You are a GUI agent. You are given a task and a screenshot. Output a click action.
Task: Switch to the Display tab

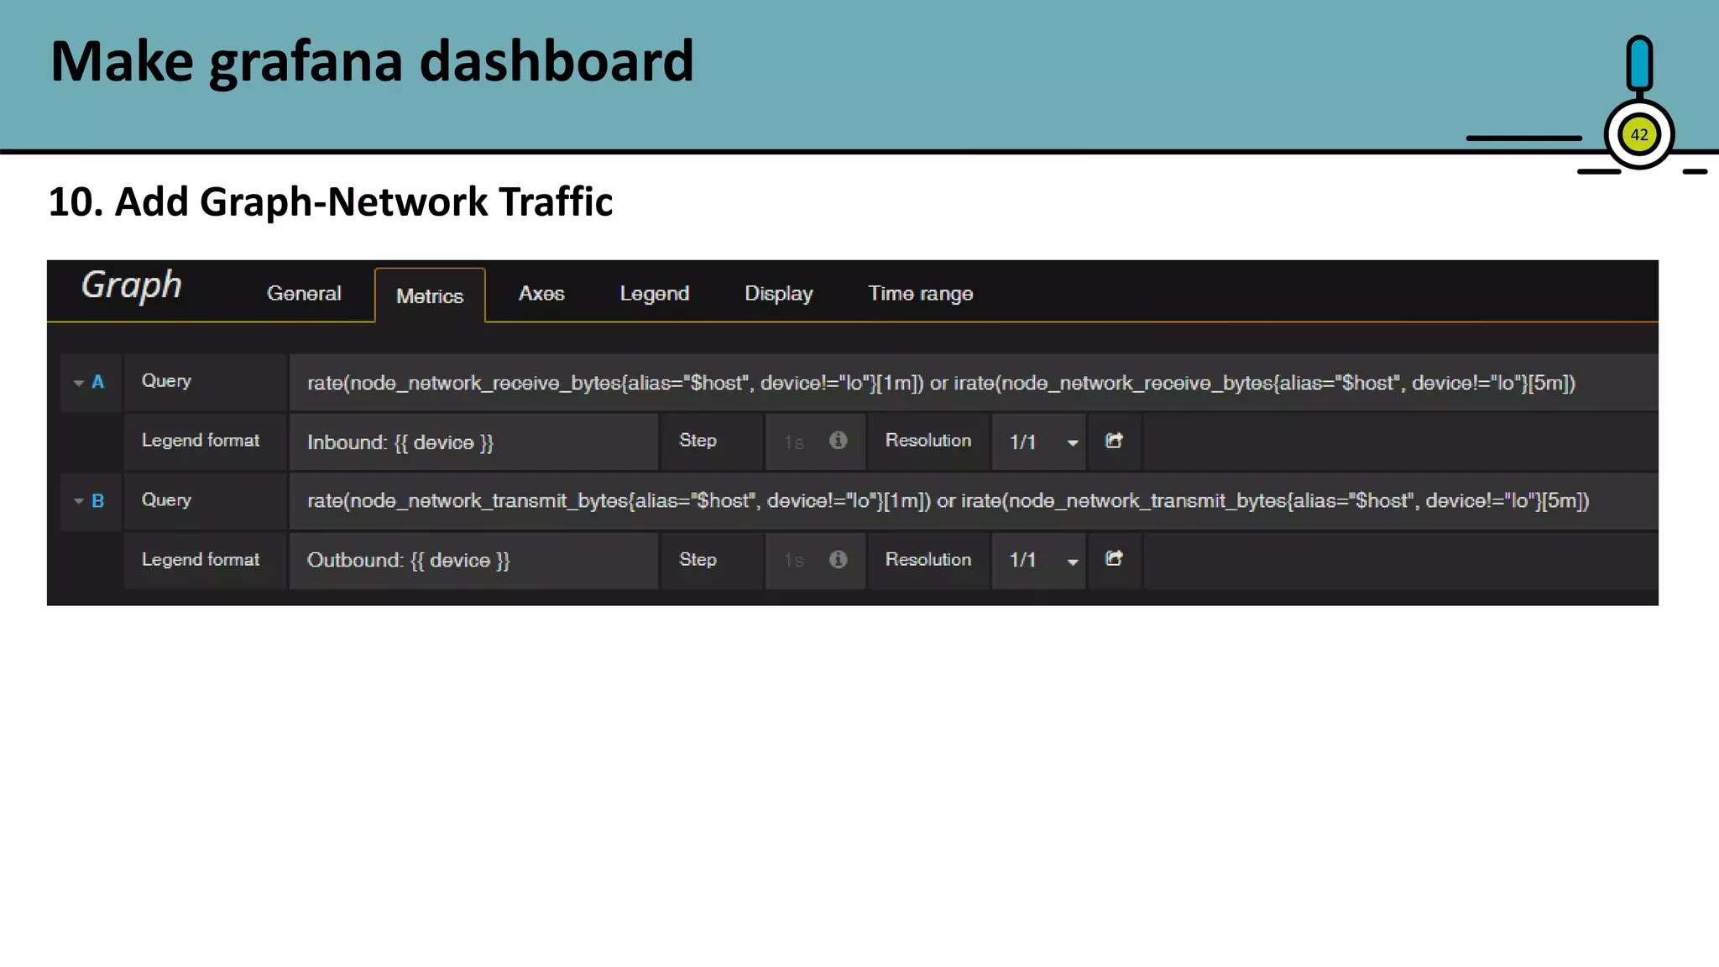778,294
